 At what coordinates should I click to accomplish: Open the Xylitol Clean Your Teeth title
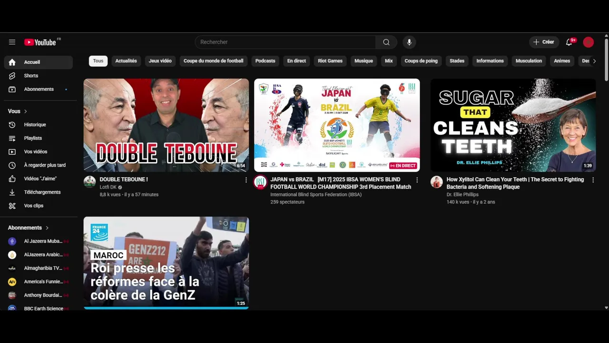pos(515,183)
